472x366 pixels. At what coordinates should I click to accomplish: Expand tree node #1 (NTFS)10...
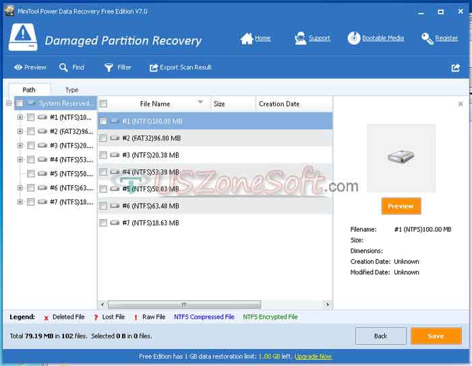point(20,117)
